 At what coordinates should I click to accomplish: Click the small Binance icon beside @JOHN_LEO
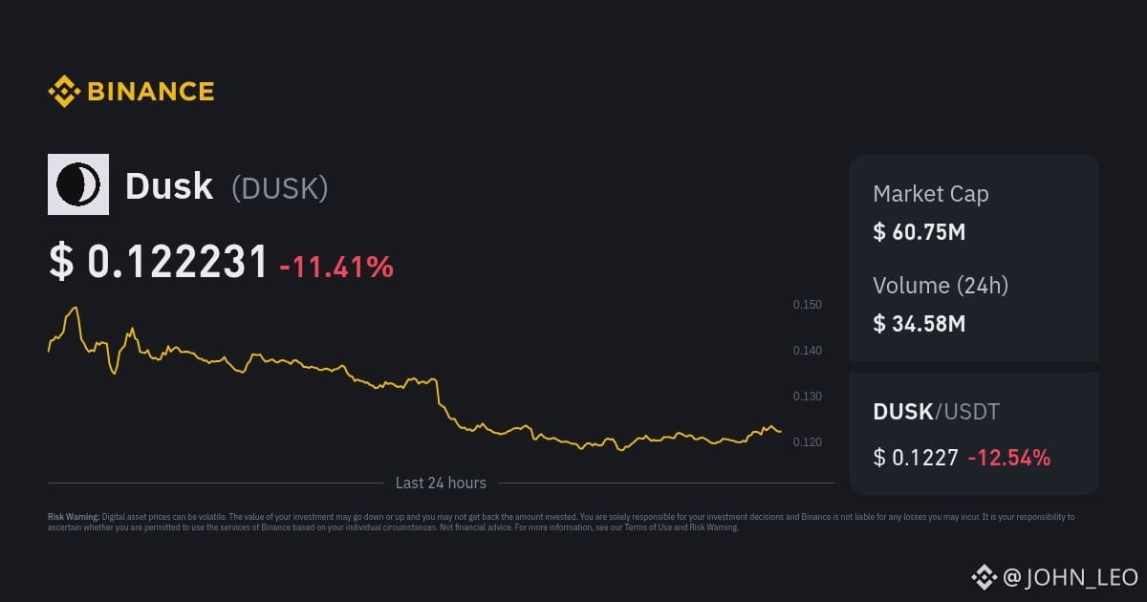pyautogui.click(x=984, y=577)
